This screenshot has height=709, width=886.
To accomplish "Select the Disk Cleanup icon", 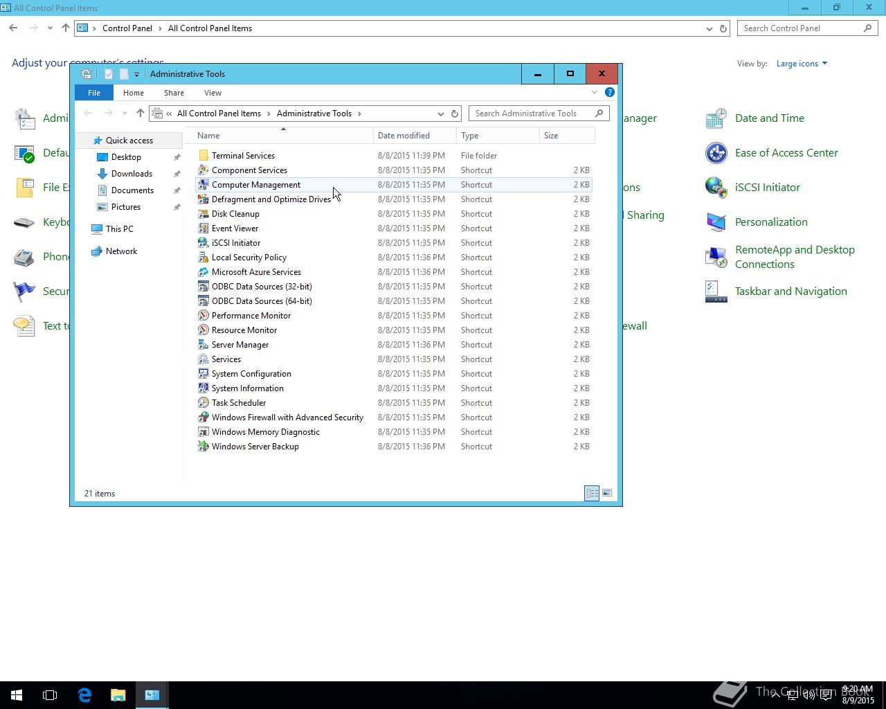I will pos(203,214).
